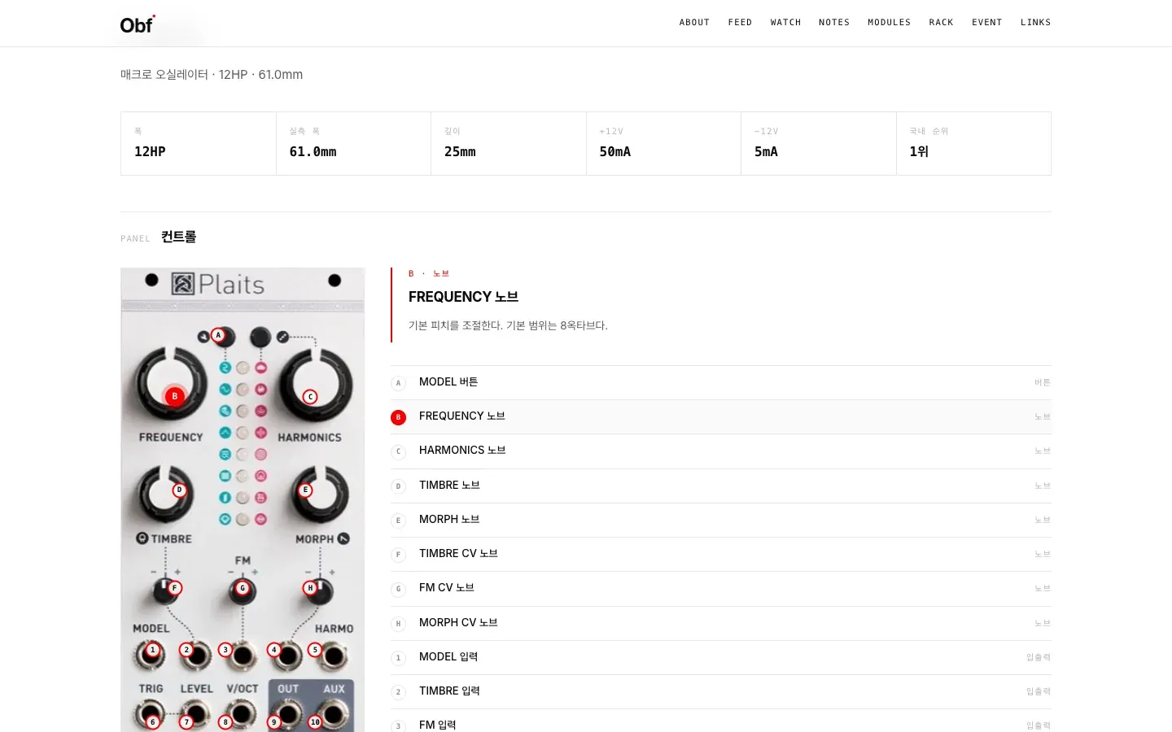Open NOTES in the top navigation
The width and height of the screenshot is (1172, 732).
coord(834,23)
